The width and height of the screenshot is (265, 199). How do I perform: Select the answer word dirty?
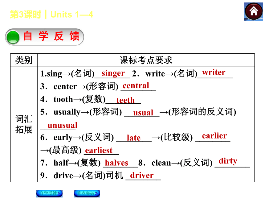(228, 161)
